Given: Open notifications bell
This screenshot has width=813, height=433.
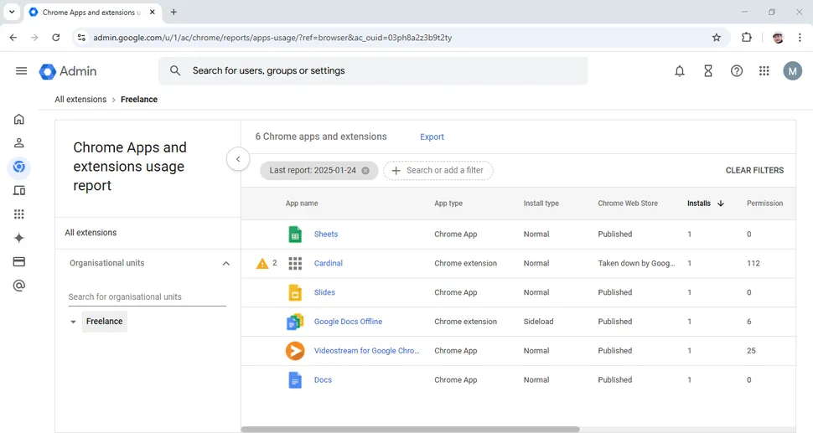Looking at the screenshot, I should pyautogui.click(x=679, y=71).
